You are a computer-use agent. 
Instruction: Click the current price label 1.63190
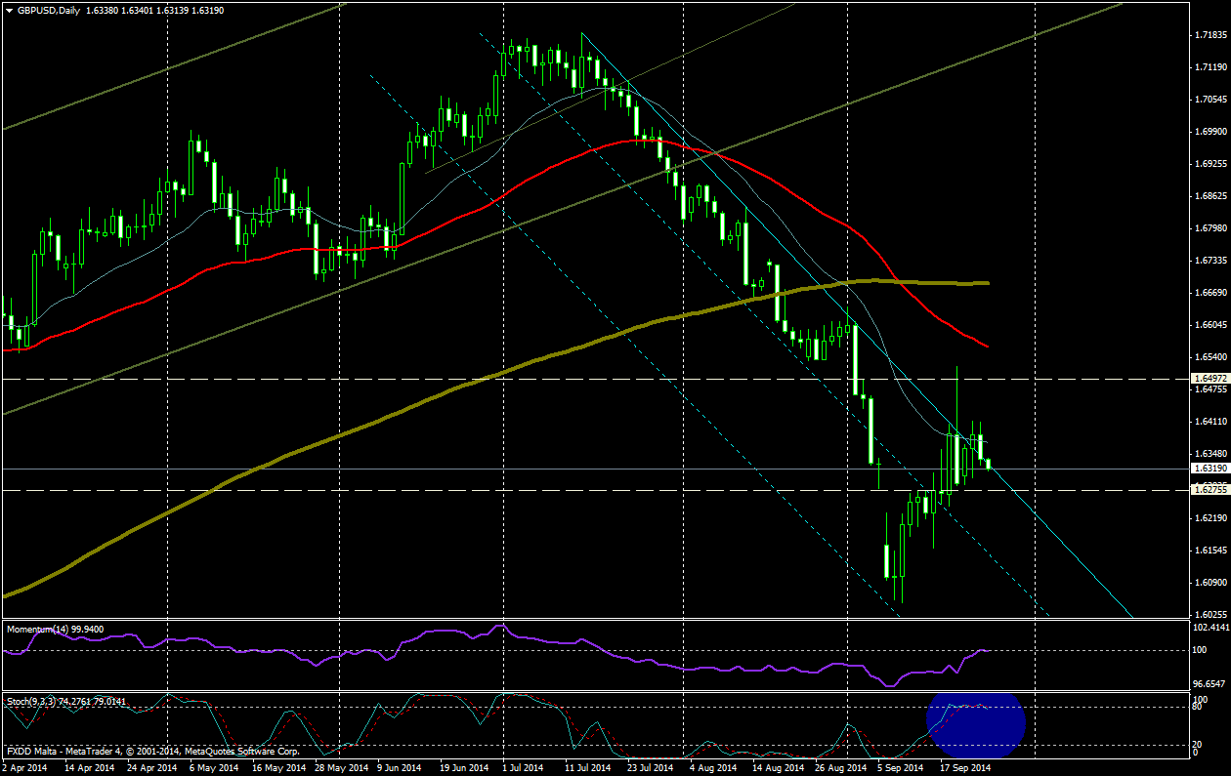[1210, 469]
